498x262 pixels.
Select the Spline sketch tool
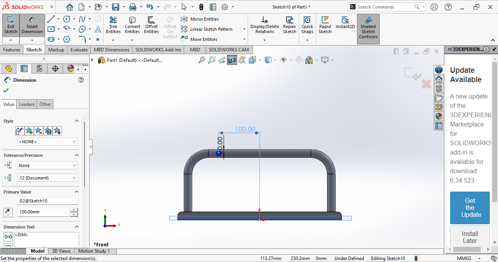click(82, 19)
